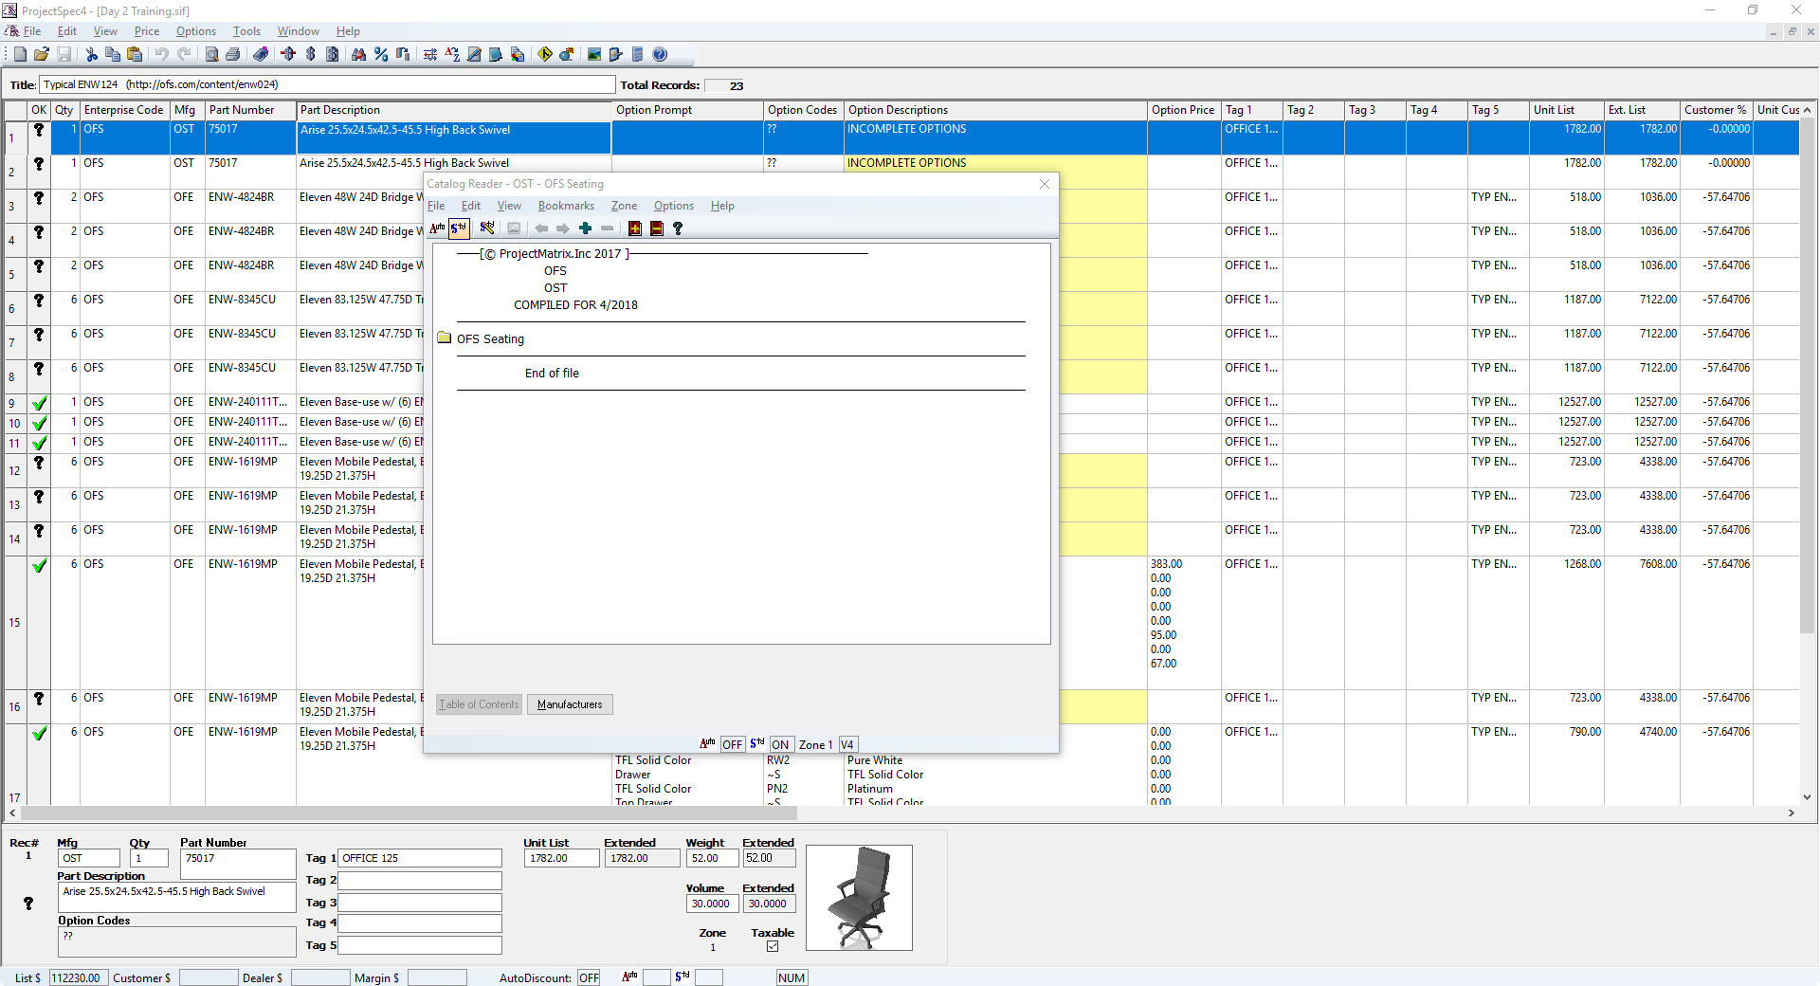Click the Tag 1 field containing OFFICE 125

coord(420,858)
